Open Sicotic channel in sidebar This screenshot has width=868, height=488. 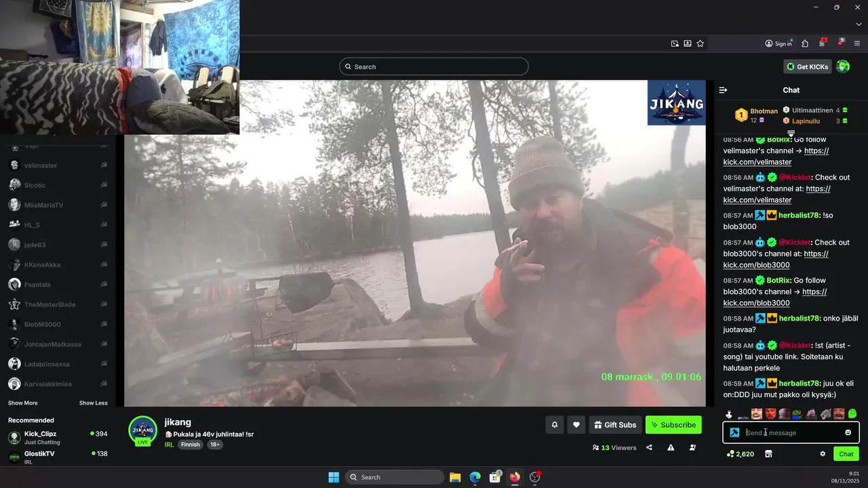pyautogui.click(x=58, y=185)
